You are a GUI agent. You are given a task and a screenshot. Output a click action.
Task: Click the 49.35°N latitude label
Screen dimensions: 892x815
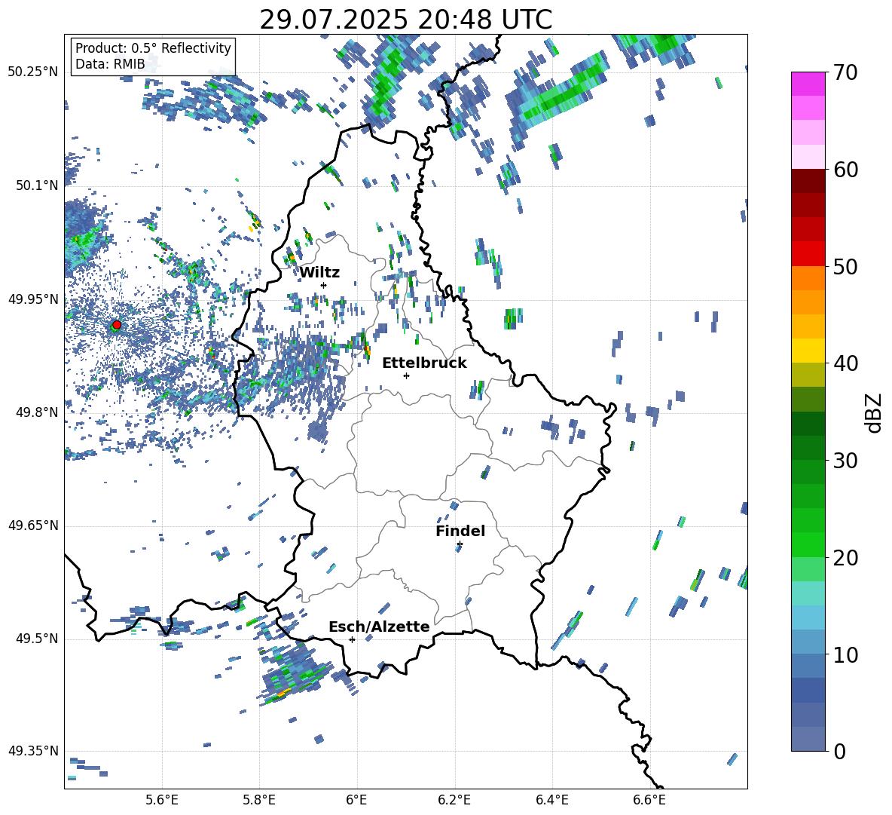(33, 751)
